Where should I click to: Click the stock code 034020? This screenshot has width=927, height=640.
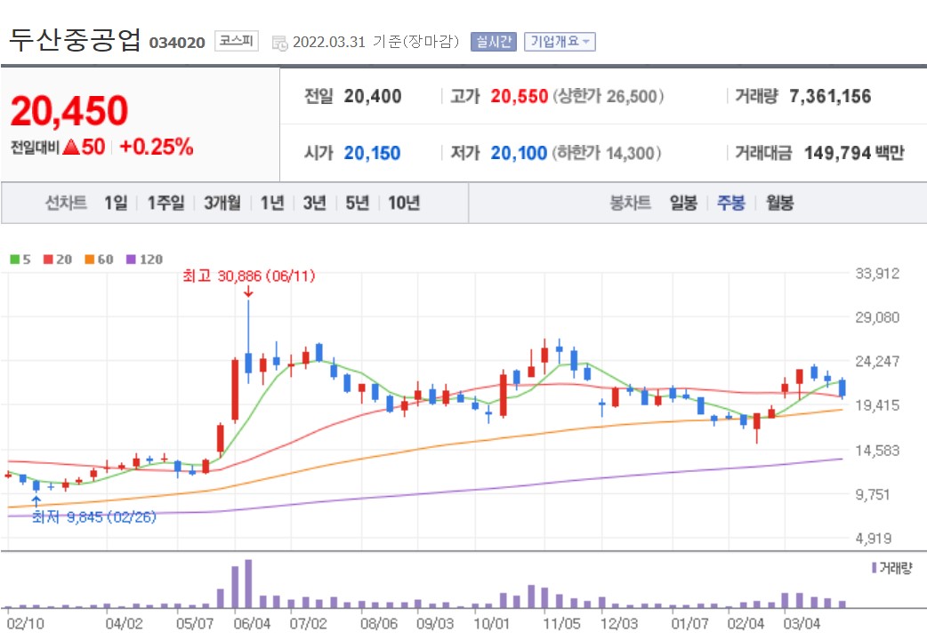(x=177, y=43)
